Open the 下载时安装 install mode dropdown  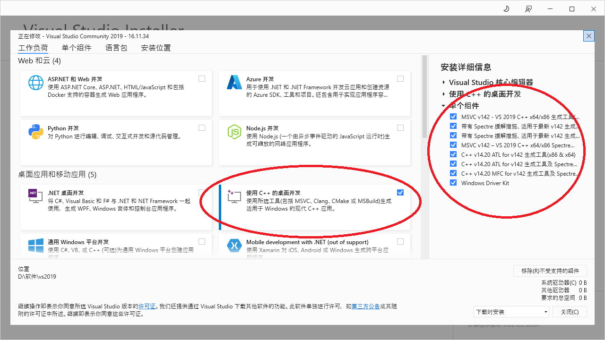(511, 312)
